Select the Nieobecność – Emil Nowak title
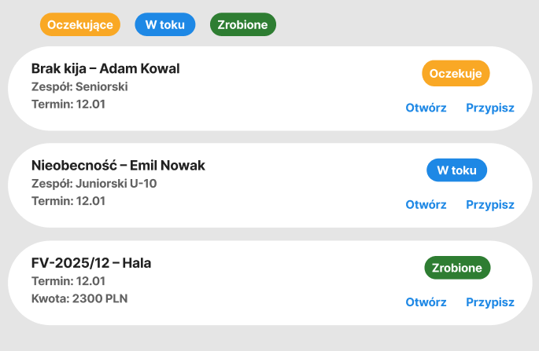The image size is (539, 351). point(118,166)
